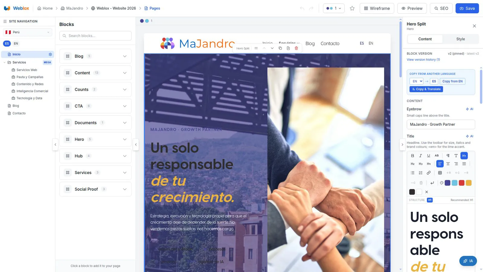Viewport: 483px width, 272px height.
Task: Justify the title text
Action: click(x=464, y=164)
